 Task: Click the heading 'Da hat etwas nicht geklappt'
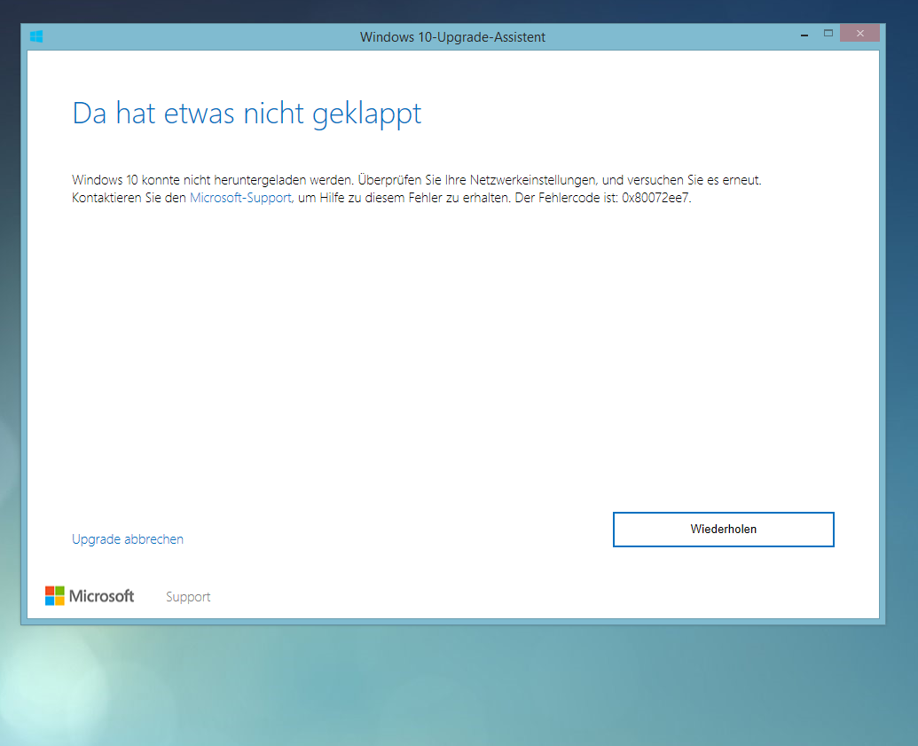tap(247, 114)
